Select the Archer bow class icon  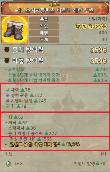(97, 26)
